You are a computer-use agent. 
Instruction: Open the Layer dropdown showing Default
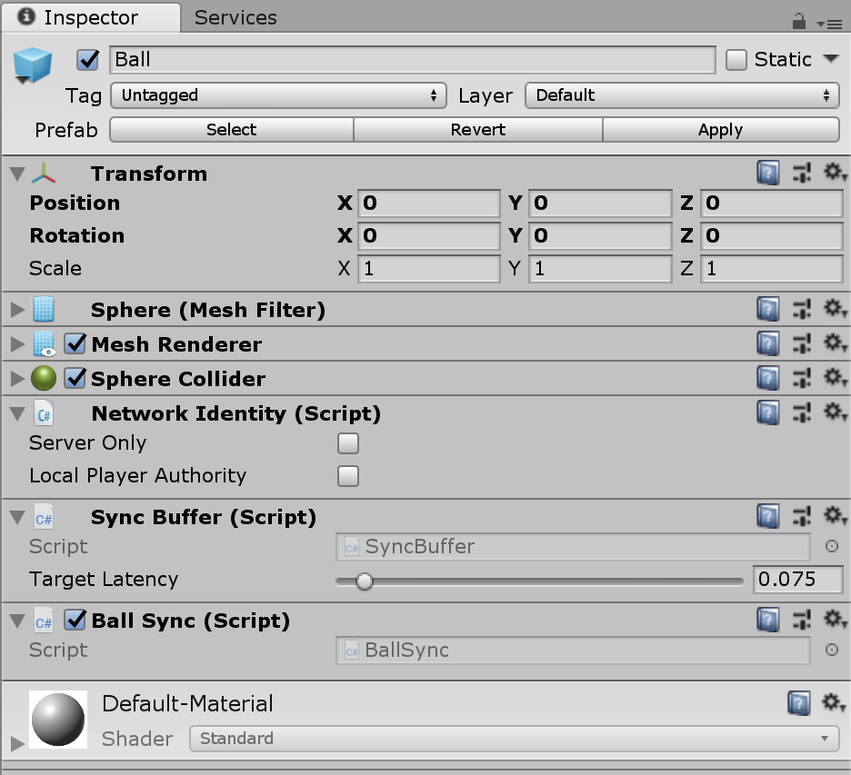click(682, 95)
